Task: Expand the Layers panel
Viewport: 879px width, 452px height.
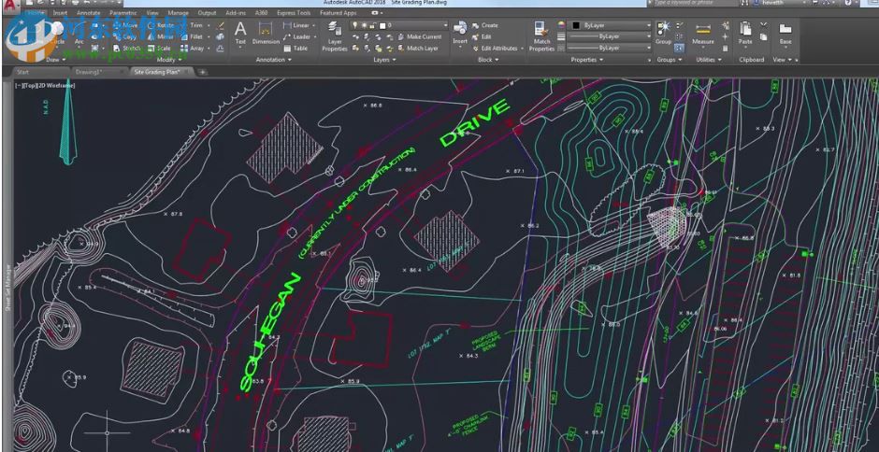Action: 384,60
